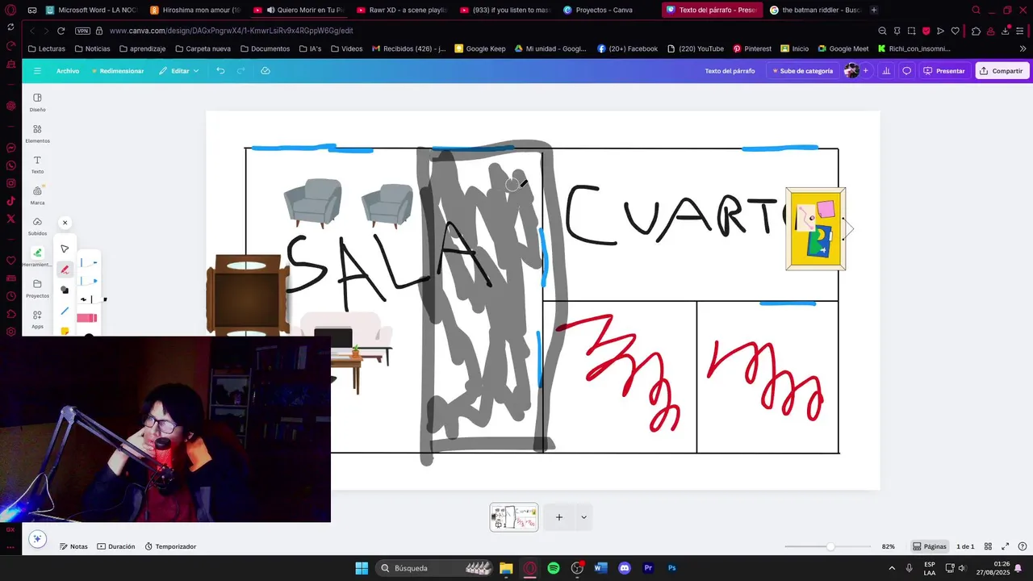Viewport: 1033px width, 581px height.
Task: Select the shapes tool in drawing toolbar
Action: click(65, 290)
